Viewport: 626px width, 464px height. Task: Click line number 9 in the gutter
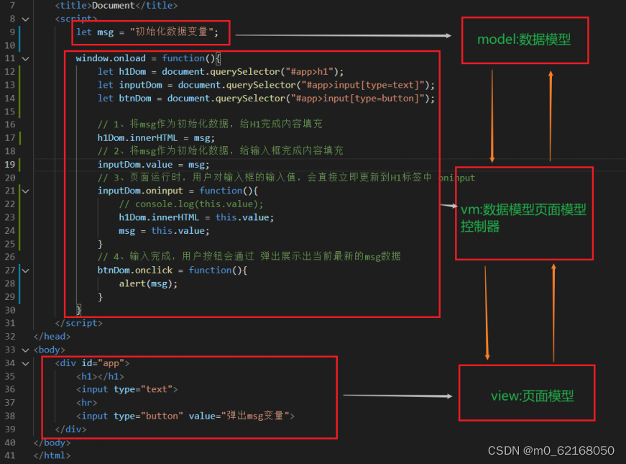click(x=12, y=32)
